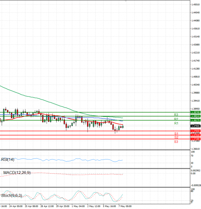
Task: Click the 1.45010 top price axis label
Action: pos(196,5)
